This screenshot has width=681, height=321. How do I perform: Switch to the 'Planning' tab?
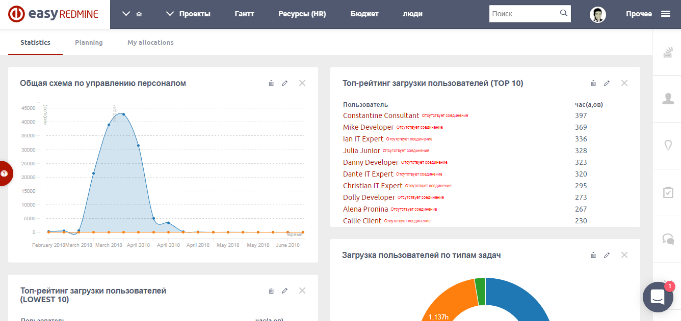tap(89, 43)
